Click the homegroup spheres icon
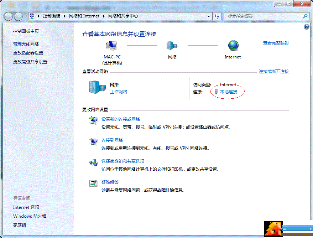The height and width of the screenshot is (238, 313). coord(93,162)
